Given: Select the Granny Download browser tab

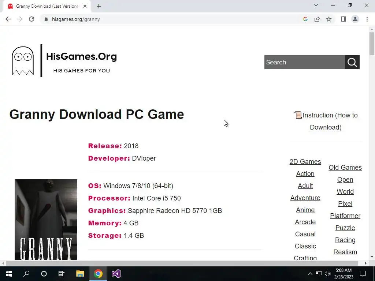Looking at the screenshot, I should coord(47,6).
